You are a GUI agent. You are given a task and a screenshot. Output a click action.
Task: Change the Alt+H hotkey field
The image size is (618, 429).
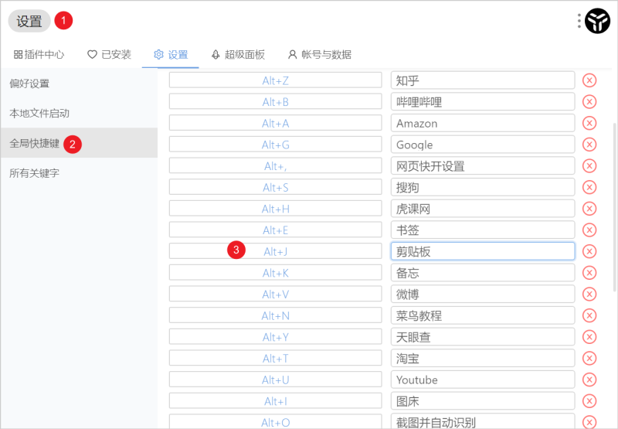pyautogui.click(x=276, y=208)
